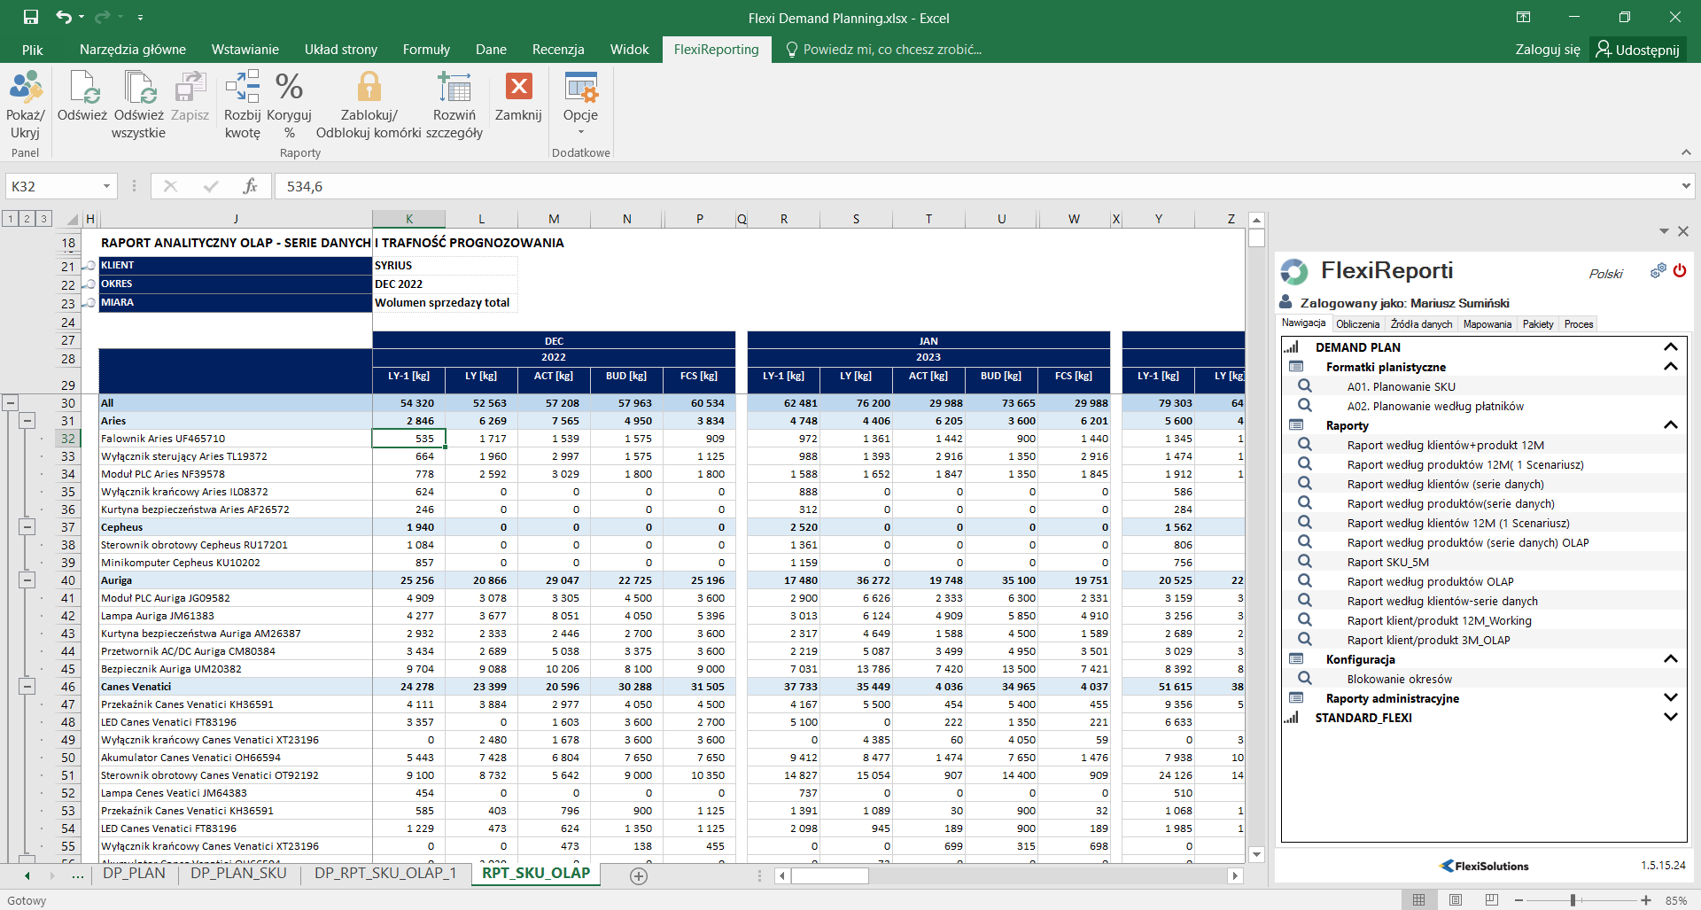Expand the Raporty administracyjne section
This screenshot has width=1701, height=910.
[x=1670, y=698]
